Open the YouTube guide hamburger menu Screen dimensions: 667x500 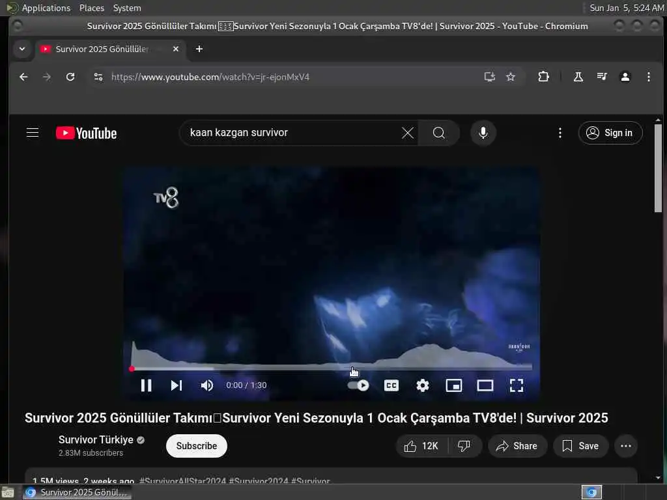click(33, 133)
